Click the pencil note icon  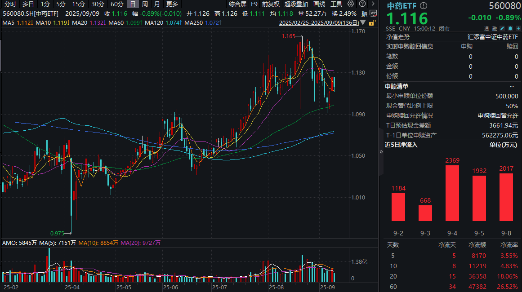(502, 29)
